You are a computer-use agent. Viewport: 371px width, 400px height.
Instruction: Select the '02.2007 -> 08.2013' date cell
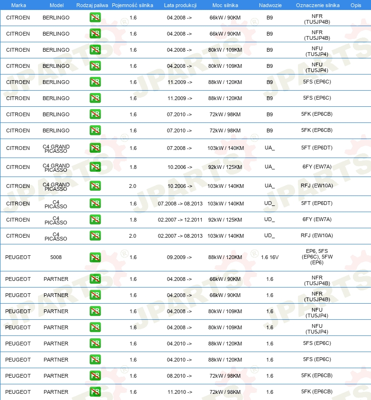pos(180,236)
